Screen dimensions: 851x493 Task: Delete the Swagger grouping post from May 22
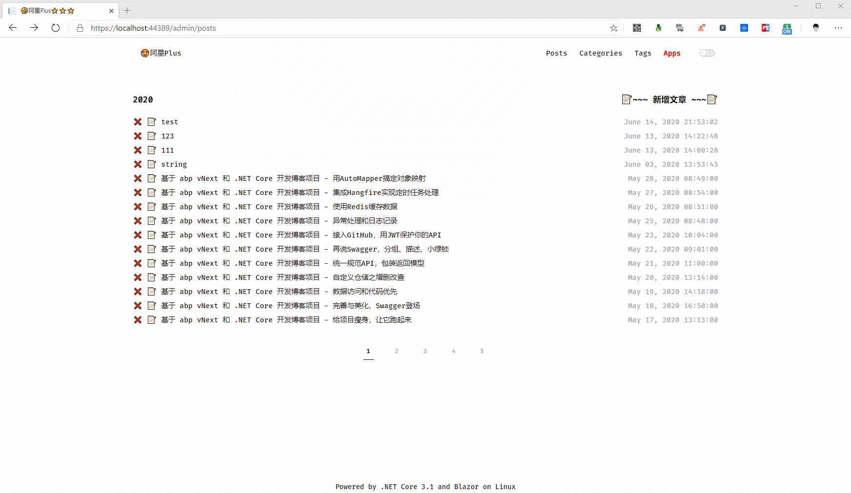138,249
